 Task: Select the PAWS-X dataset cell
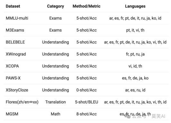pyautogui.click(x=13, y=78)
